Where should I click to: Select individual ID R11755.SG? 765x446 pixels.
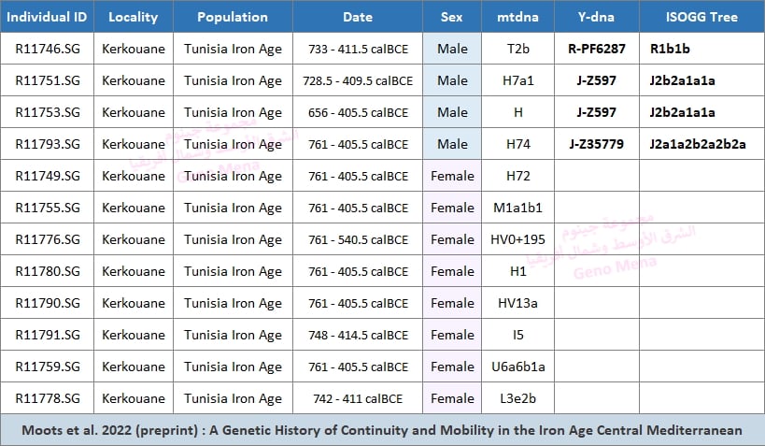click(48, 208)
